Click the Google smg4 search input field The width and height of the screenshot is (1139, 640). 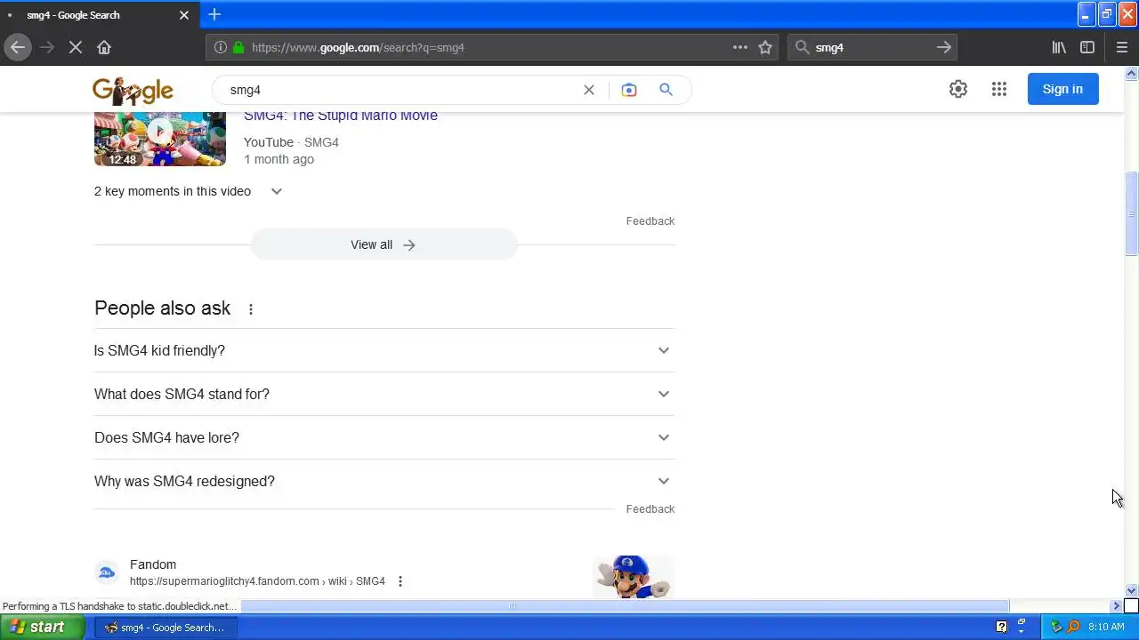click(x=400, y=90)
